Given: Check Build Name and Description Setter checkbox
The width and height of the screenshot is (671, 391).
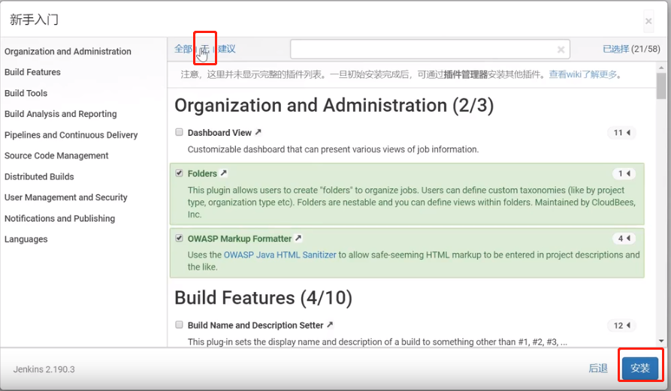Looking at the screenshot, I should coord(180,325).
